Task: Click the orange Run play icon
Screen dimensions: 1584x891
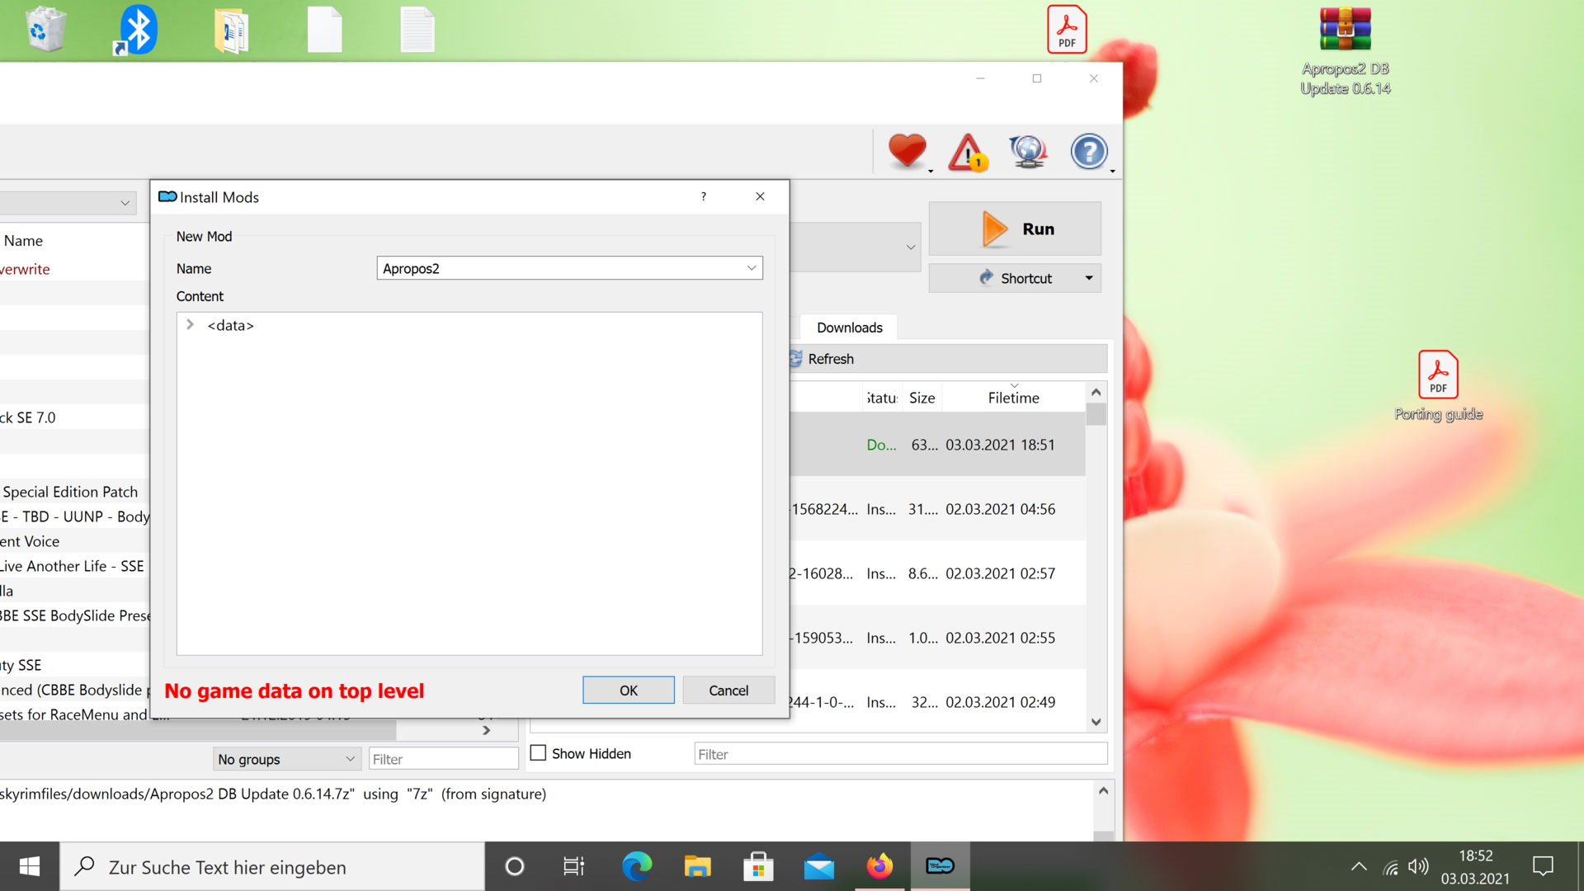Action: coord(995,229)
